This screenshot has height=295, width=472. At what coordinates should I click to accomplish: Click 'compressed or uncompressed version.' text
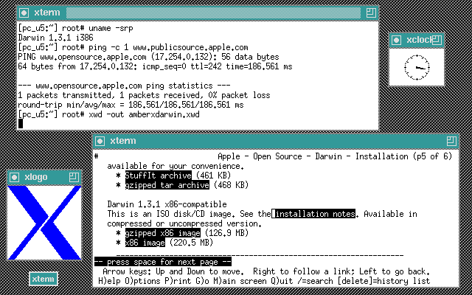coord(184,223)
